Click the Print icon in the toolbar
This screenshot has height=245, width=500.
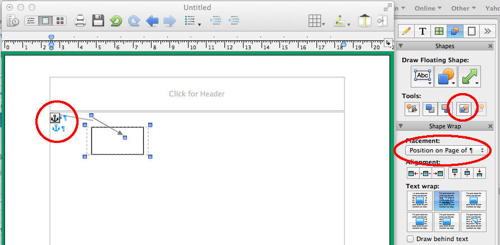pyautogui.click(x=80, y=22)
